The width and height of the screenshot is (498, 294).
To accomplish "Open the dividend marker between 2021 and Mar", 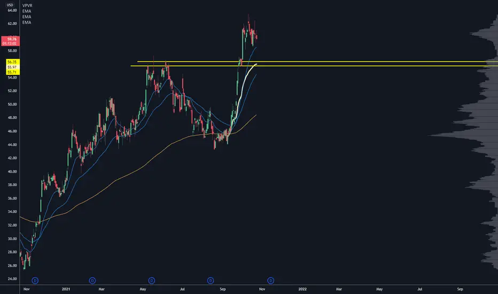I will tap(92, 280).
